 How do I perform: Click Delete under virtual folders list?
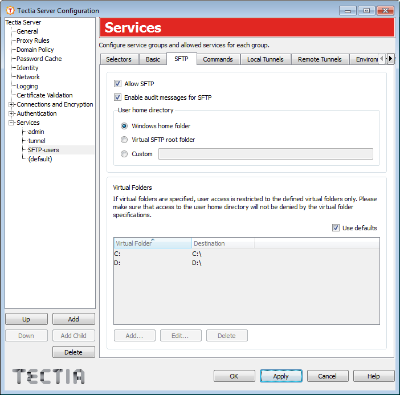(x=227, y=336)
